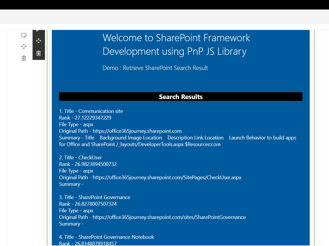Click Original Path ending in /sites/SharePointGovernance
The height and width of the screenshot is (246, 329).
(x=152, y=217)
